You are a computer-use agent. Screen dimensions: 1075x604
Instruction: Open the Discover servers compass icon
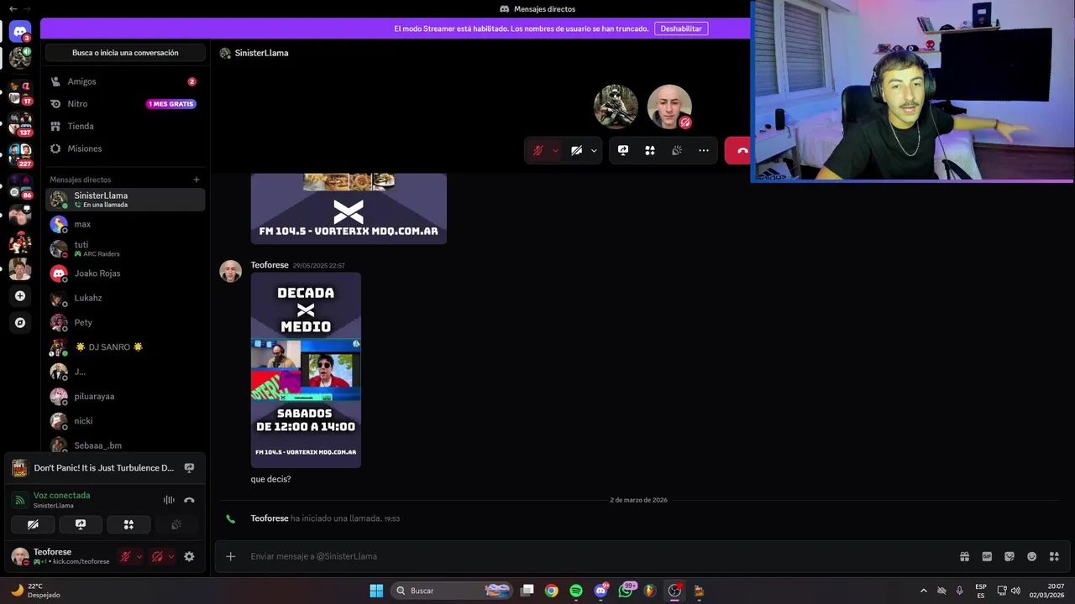[20, 322]
